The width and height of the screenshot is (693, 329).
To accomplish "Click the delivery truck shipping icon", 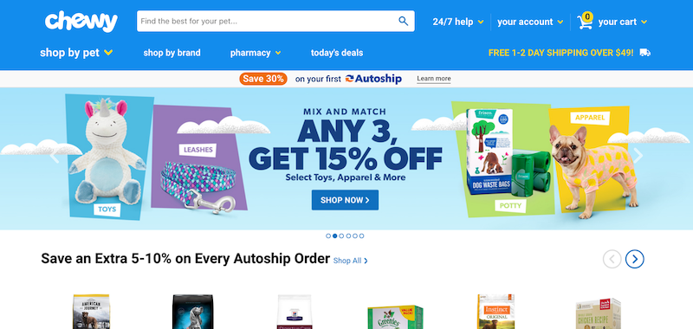I will coord(644,53).
